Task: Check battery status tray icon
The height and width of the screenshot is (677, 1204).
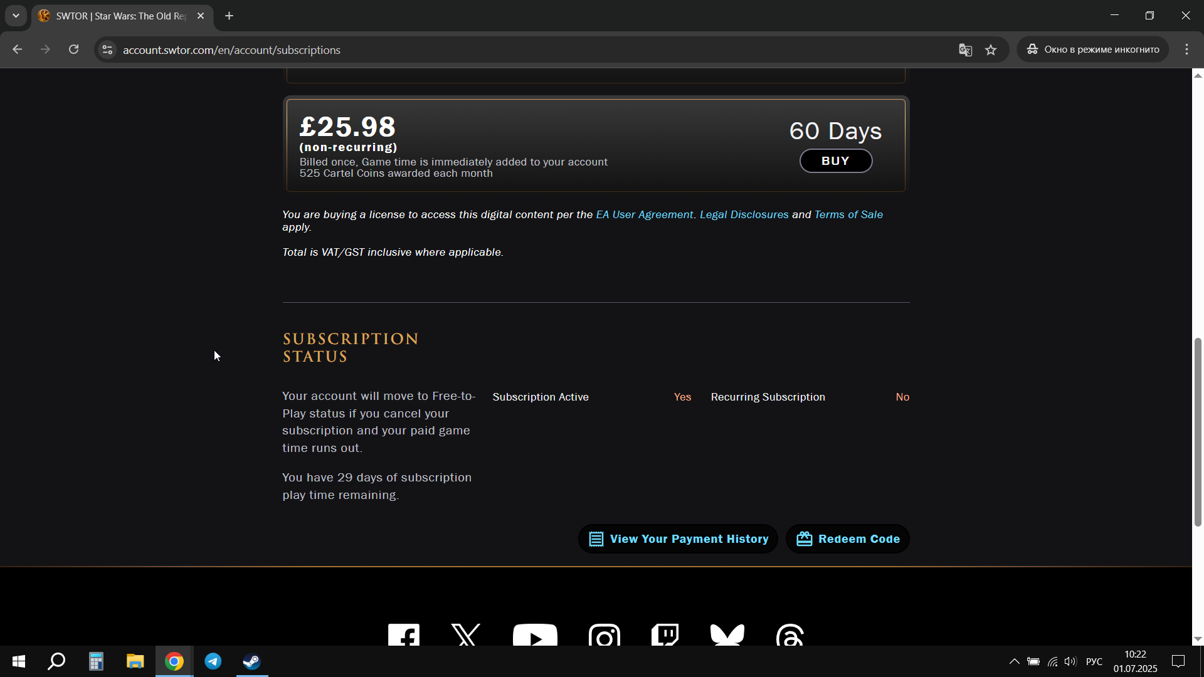Action: 1033,661
